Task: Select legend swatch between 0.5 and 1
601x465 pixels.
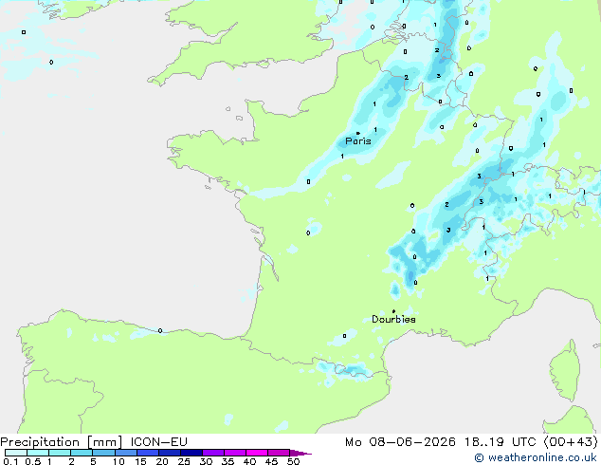Action: 38,453
